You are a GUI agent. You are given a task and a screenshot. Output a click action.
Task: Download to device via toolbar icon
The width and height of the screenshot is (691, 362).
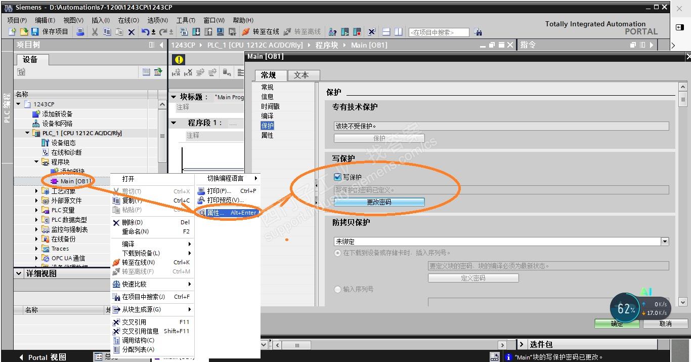[196, 32]
